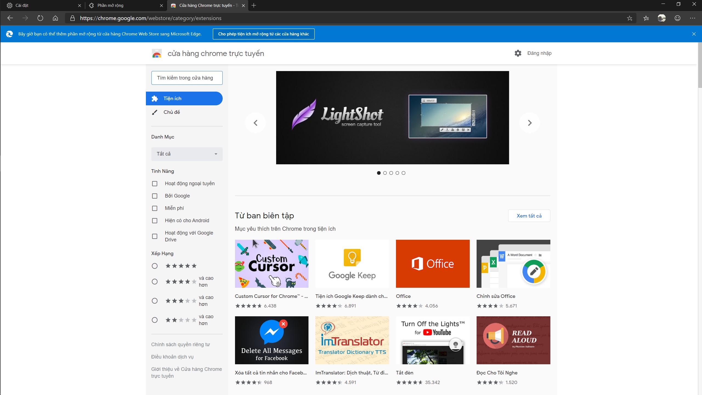Click in the store search field
Viewport: 702px width, 395px height.
pos(187,78)
